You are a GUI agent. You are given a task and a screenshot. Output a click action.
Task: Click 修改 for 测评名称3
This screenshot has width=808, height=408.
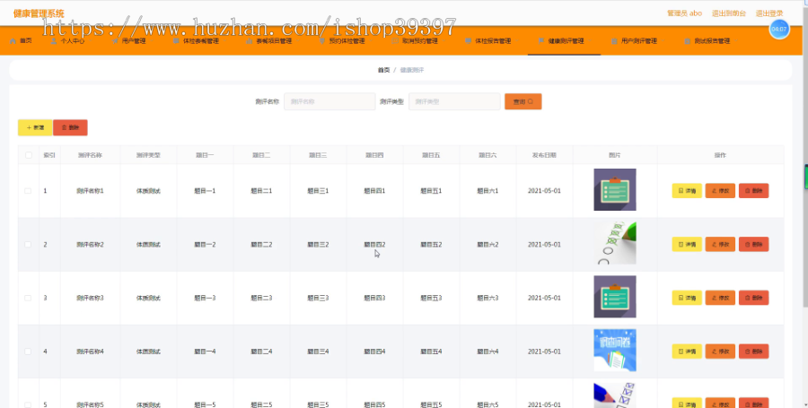(x=720, y=298)
